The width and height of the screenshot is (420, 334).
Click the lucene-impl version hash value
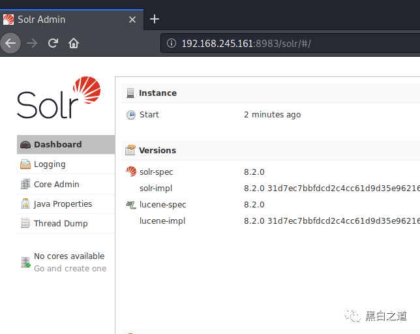click(332, 221)
